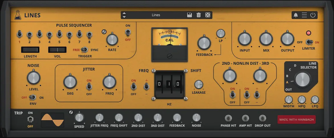Open the Lines preset name dropdown

[x=156, y=15]
